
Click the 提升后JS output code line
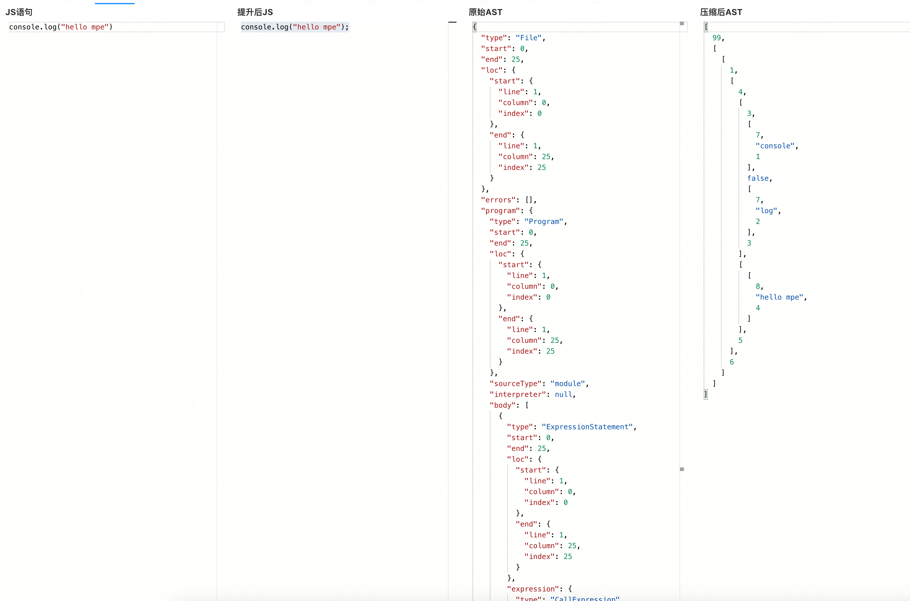click(x=295, y=27)
